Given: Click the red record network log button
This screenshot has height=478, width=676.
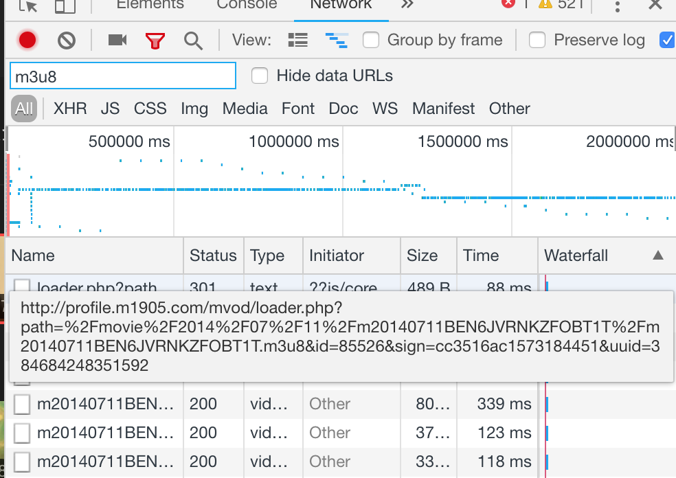Looking at the screenshot, I should click(27, 41).
